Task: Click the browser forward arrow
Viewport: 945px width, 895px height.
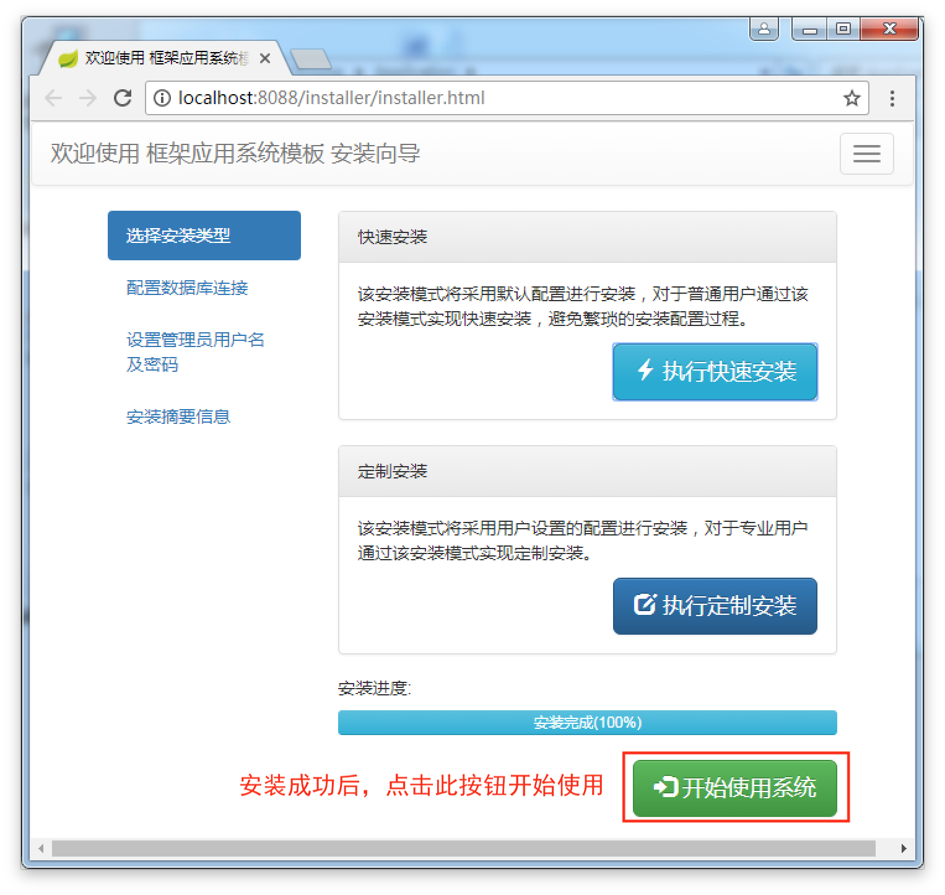Action: tap(88, 98)
